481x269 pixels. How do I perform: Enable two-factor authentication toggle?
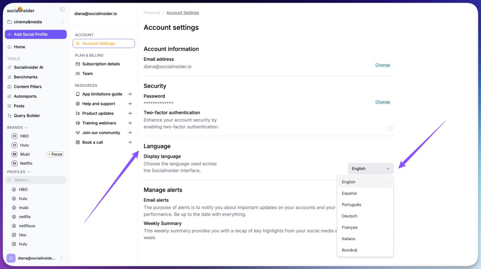point(389,128)
